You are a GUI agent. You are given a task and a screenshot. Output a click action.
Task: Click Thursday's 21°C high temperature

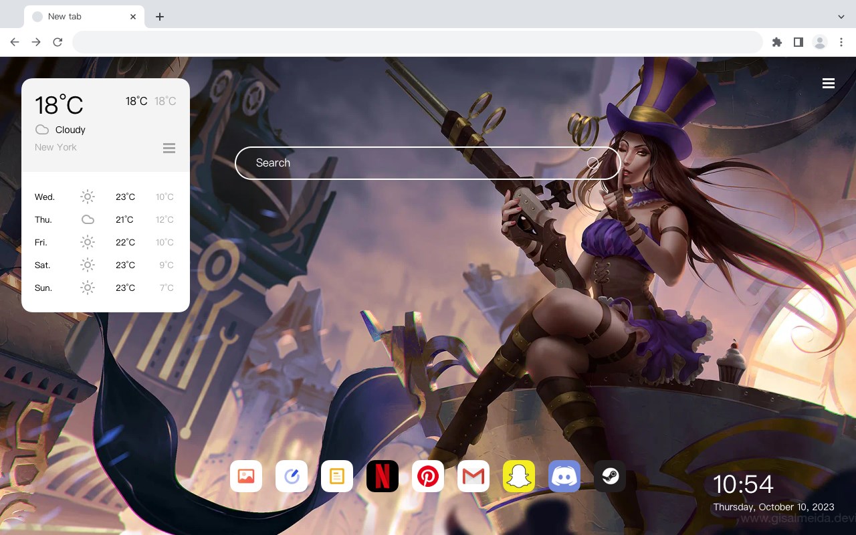click(x=124, y=219)
